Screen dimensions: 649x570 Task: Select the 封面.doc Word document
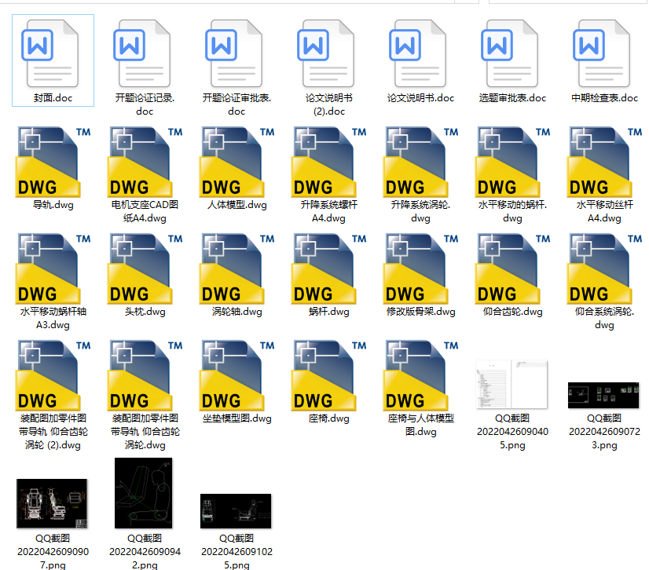[53, 53]
